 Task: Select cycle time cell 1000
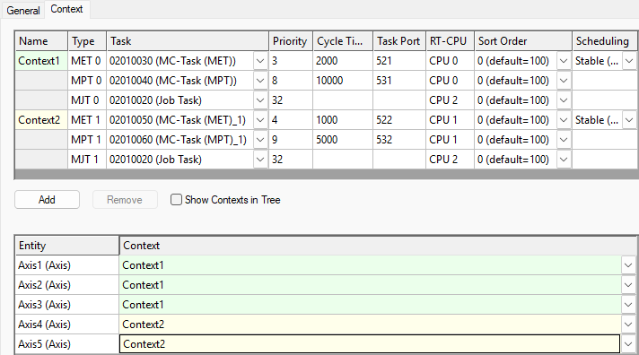coord(343,120)
